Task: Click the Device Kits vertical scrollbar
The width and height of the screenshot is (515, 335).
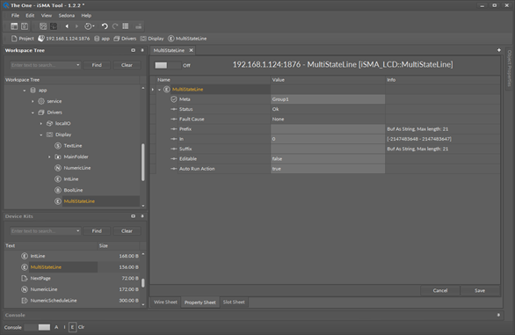Action: pos(143,283)
